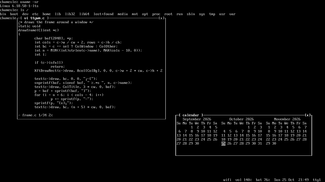Click the Linux 6.18.58-1-lts output line
Screen dimensions: 325x182
tap(19, 6)
